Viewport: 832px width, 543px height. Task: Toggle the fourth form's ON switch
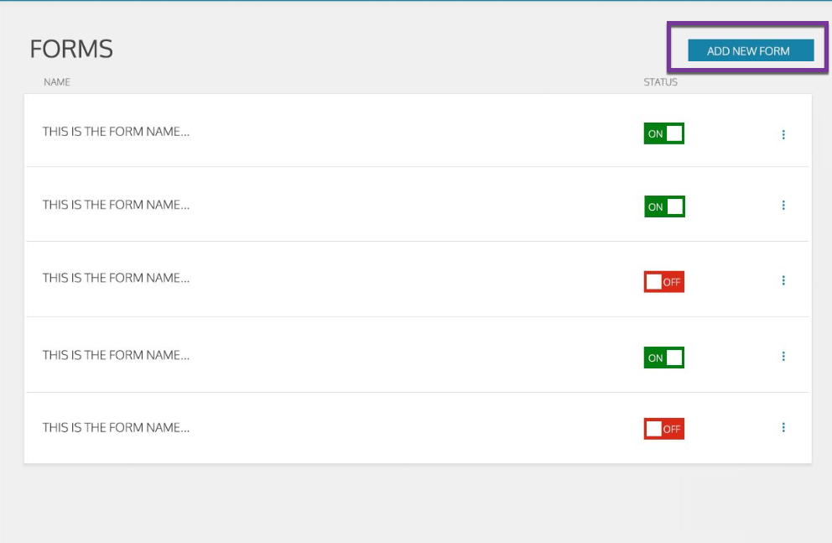coord(663,357)
